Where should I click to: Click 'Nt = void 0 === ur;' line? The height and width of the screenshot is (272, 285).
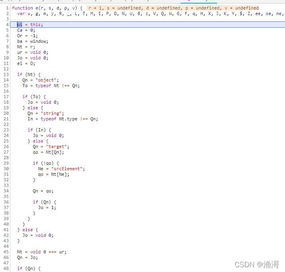coord(42,252)
